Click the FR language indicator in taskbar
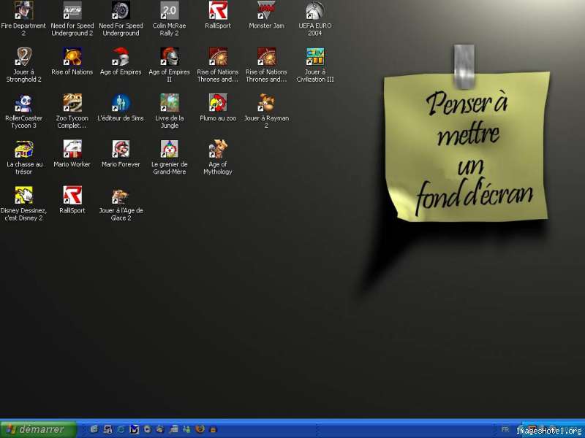Screen dimensions: 585x438 (x=505, y=429)
